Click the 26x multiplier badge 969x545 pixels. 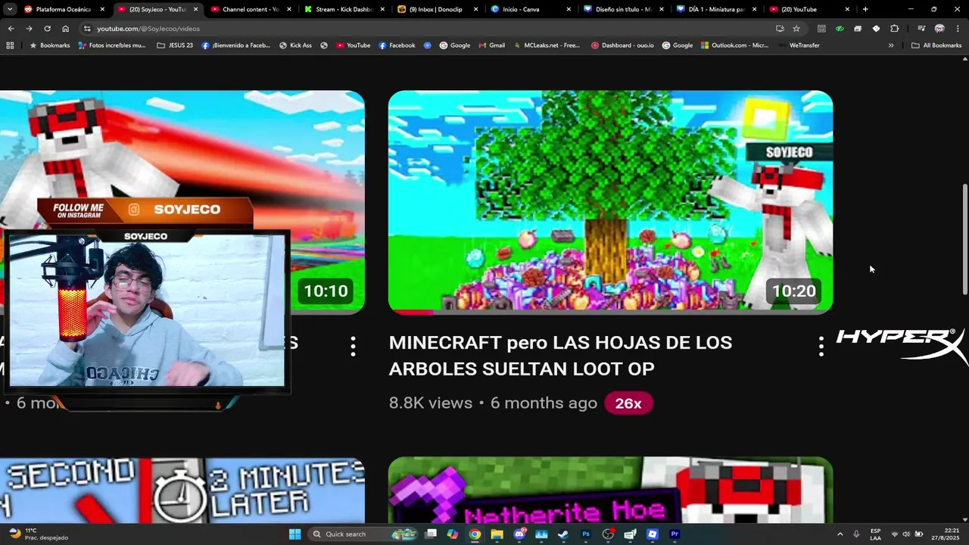[x=628, y=403]
